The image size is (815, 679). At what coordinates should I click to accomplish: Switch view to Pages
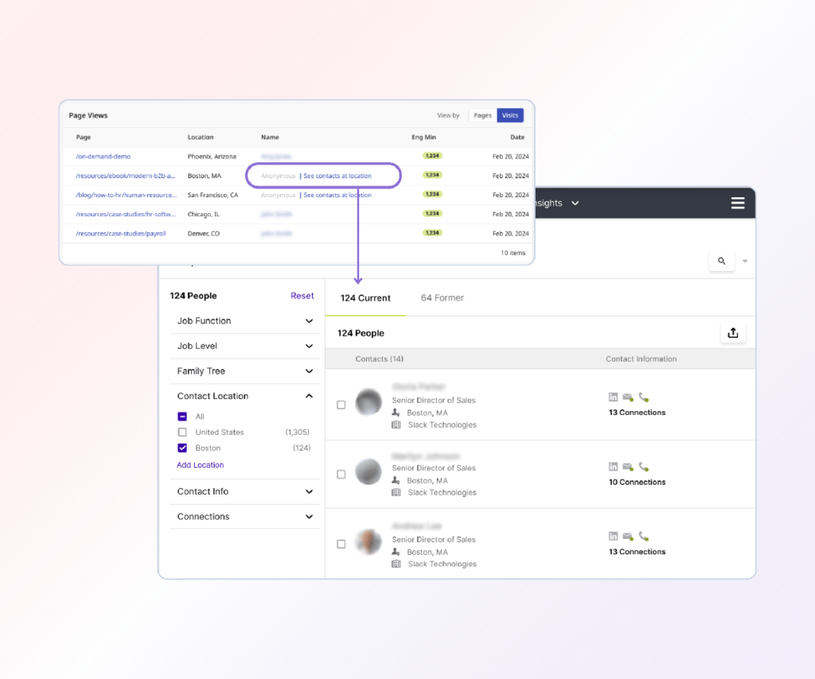pyautogui.click(x=482, y=115)
